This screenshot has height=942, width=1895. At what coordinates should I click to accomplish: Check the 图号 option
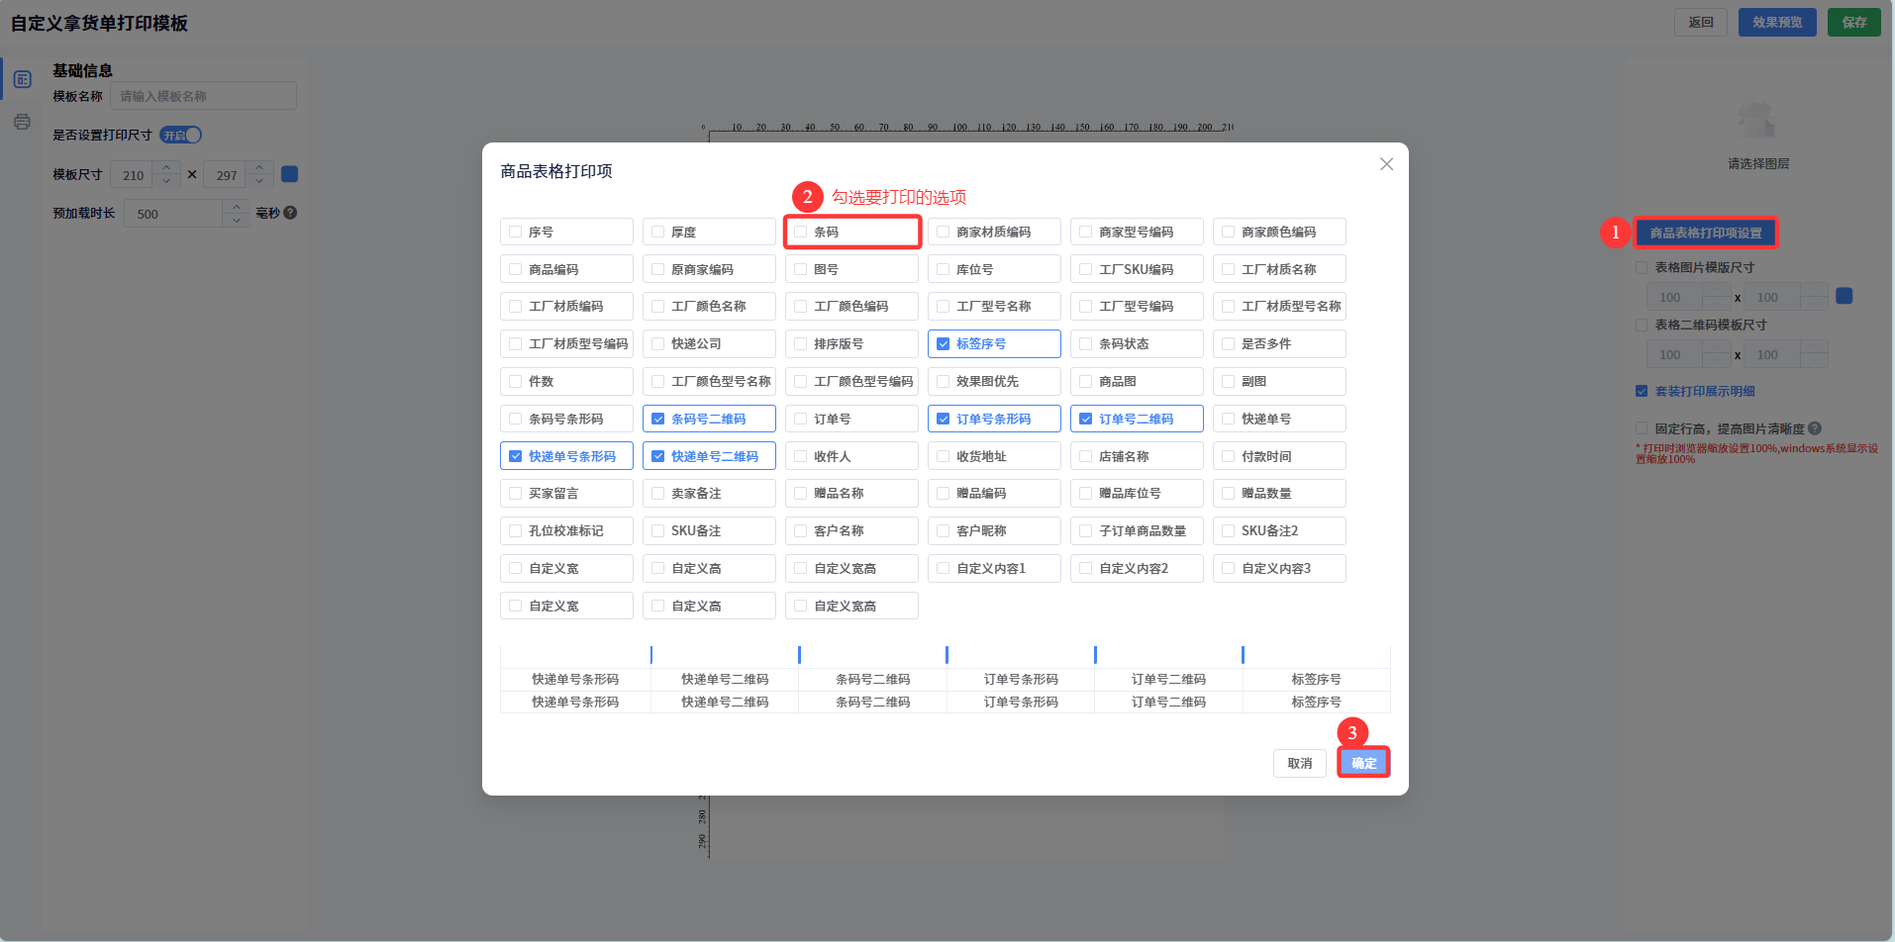800,269
